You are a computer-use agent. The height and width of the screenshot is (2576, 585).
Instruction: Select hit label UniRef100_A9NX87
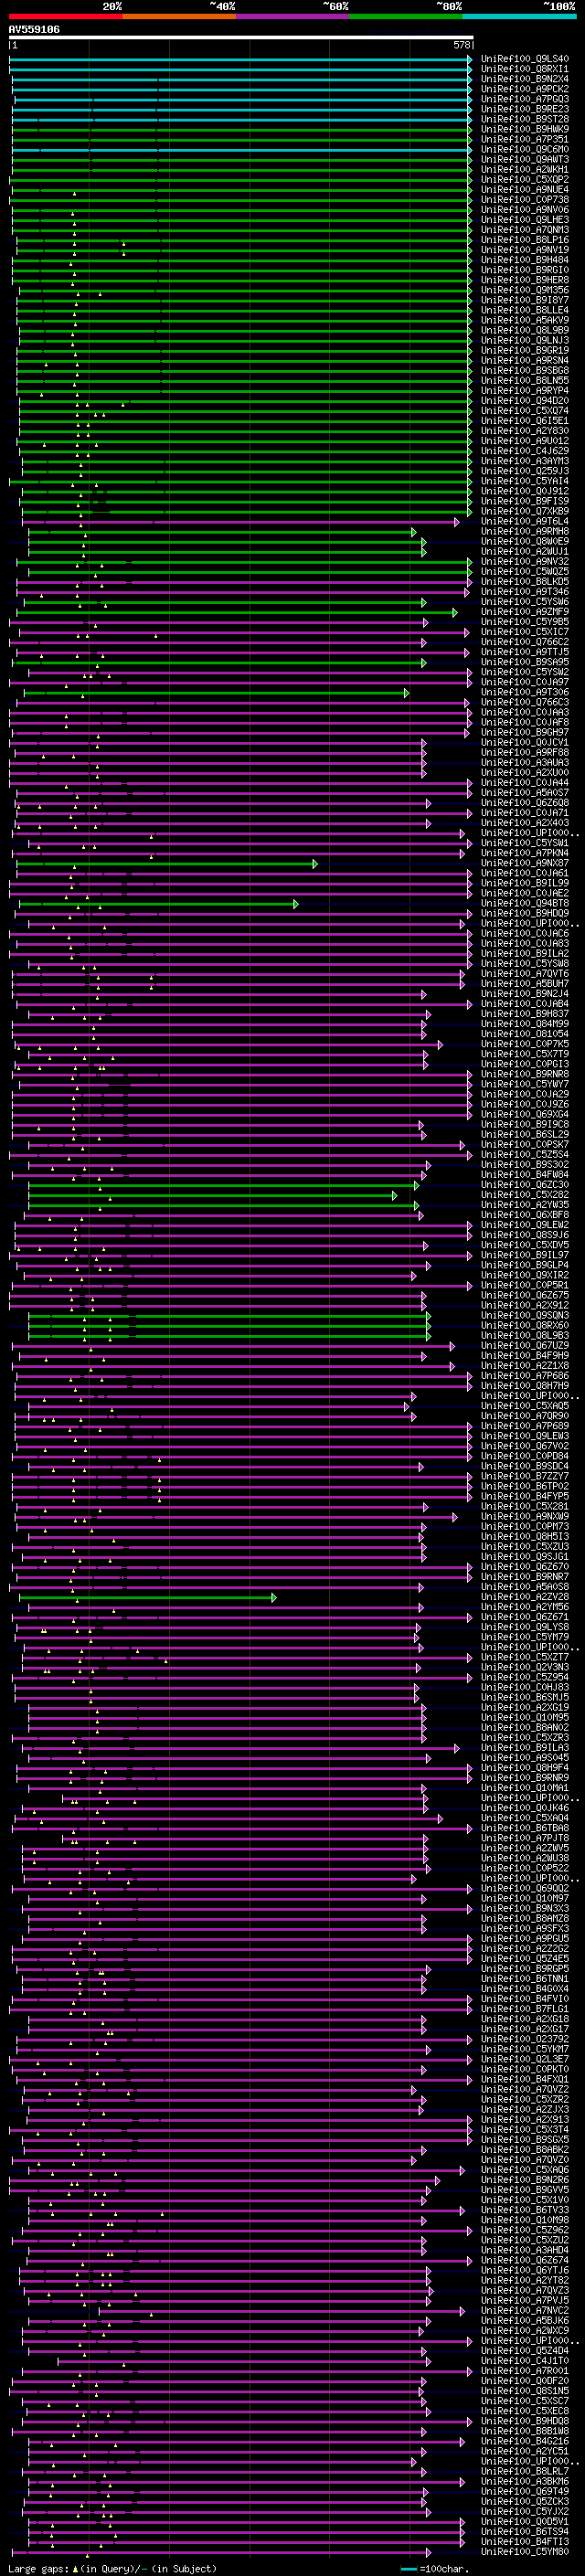pos(525,863)
